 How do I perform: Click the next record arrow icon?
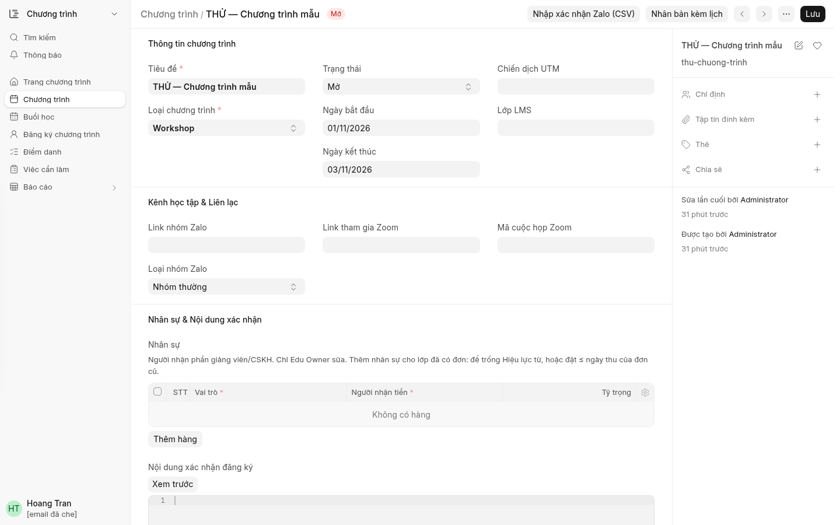tap(764, 14)
